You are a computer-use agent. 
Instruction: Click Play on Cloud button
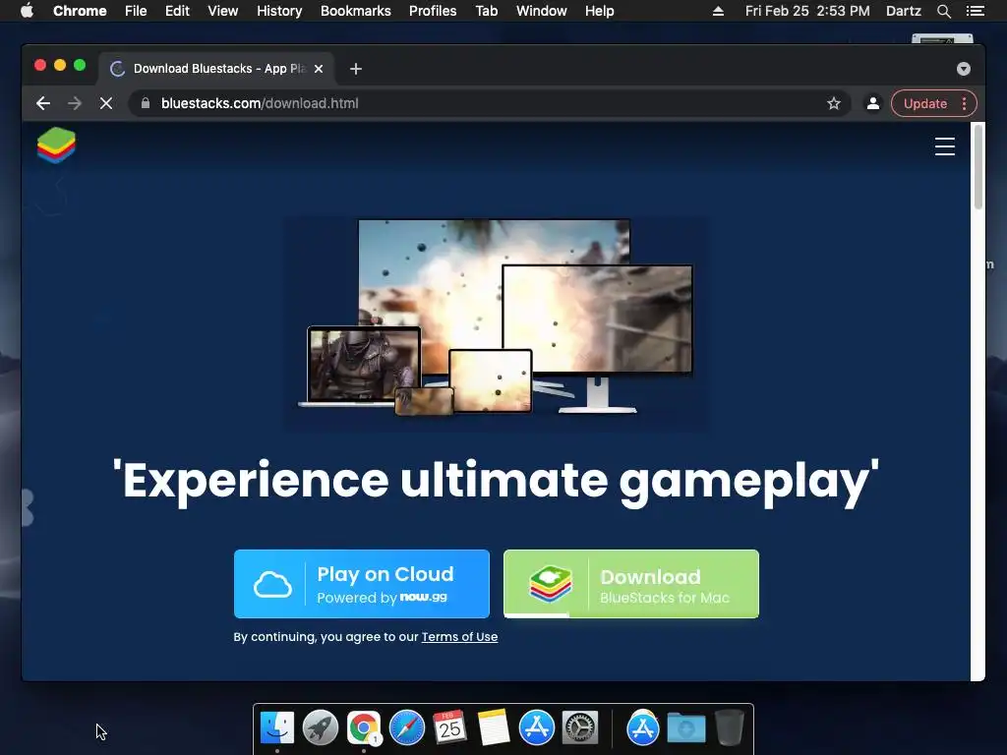(362, 584)
